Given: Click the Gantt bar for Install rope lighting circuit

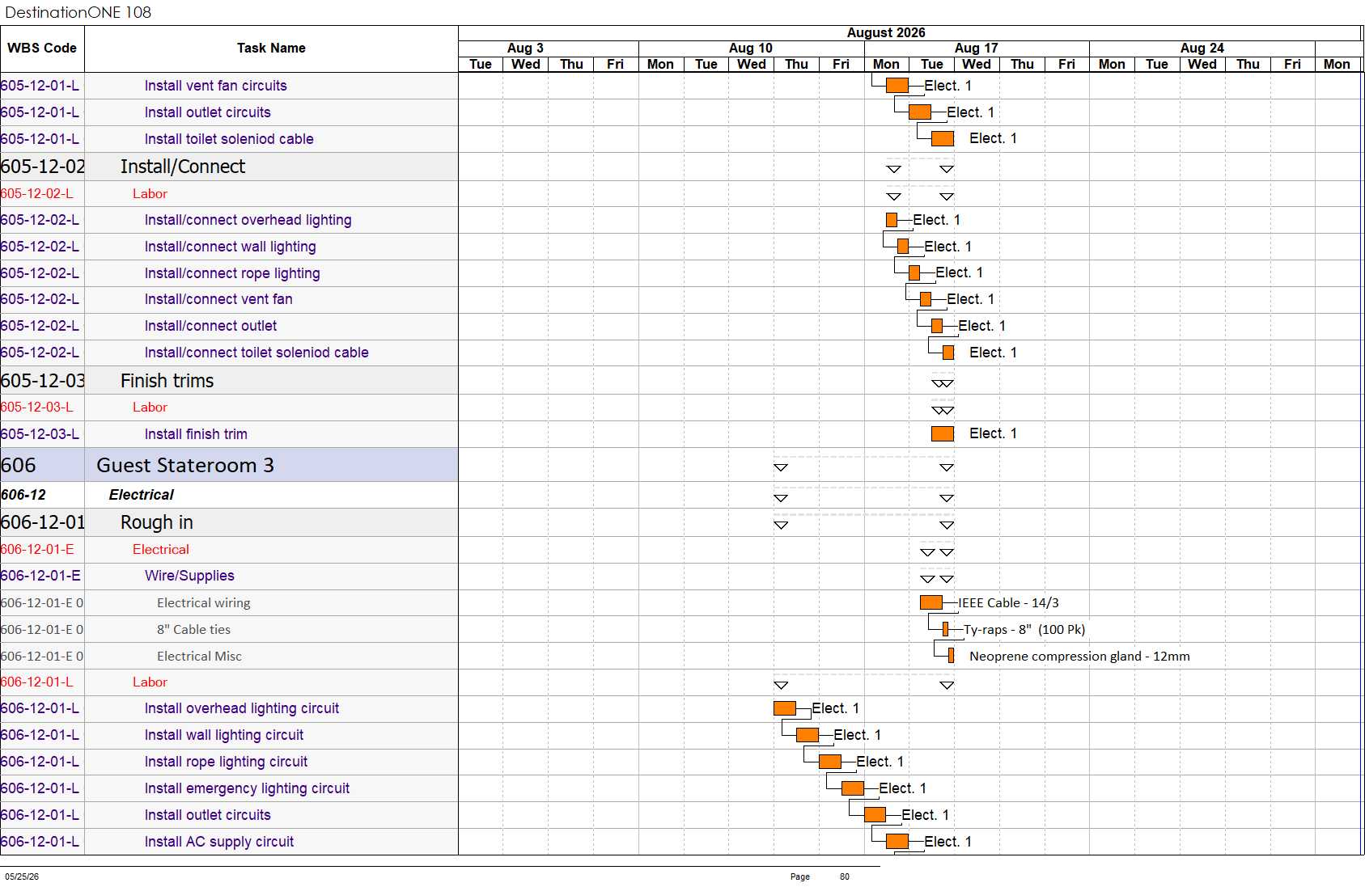Looking at the screenshot, I should (830, 762).
